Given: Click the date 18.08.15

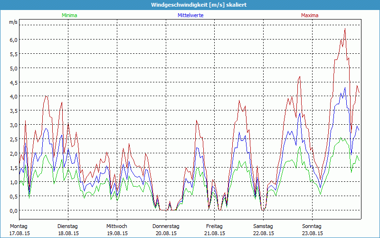Looking at the screenshot, I should pos(68,233).
